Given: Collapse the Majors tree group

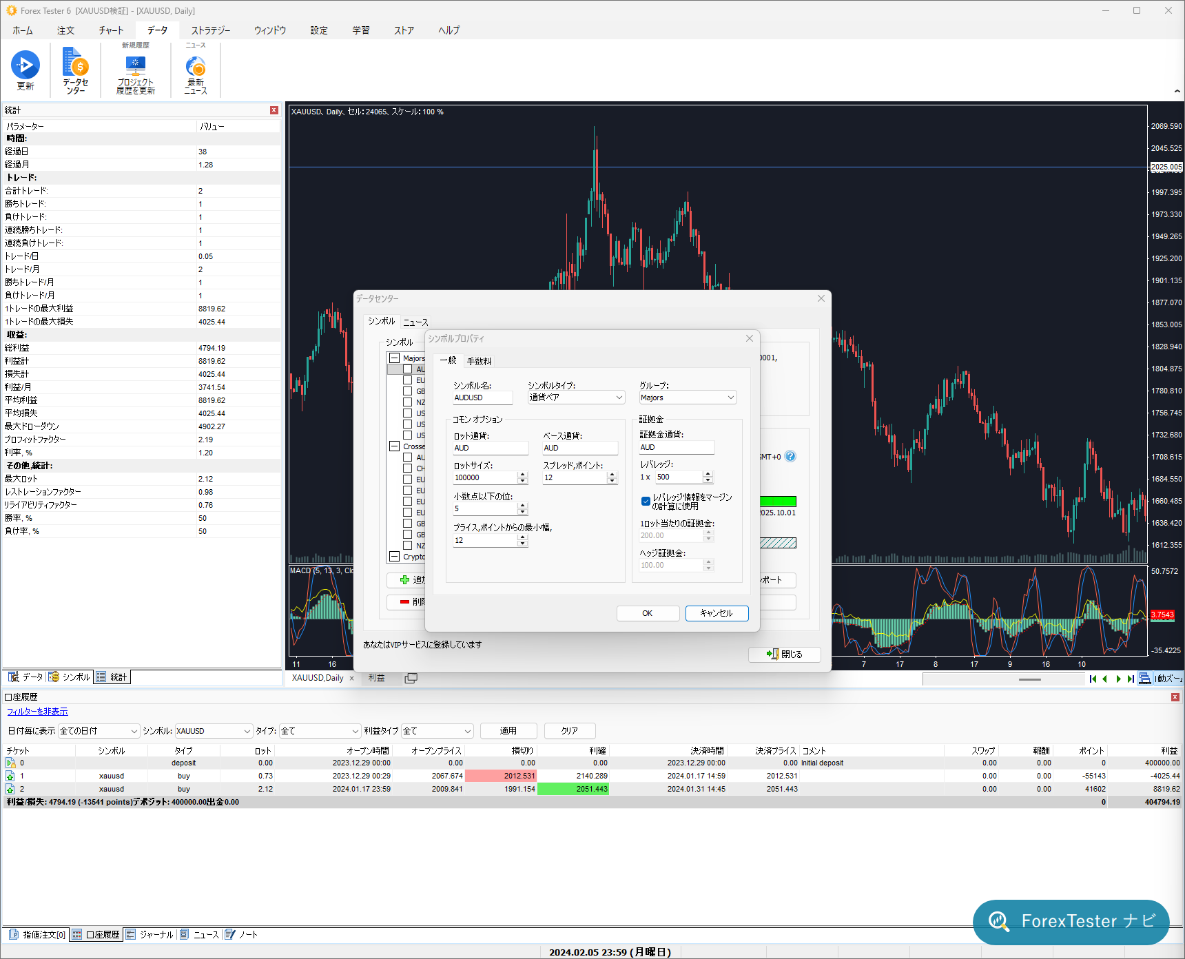Looking at the screenshot, I should pos(395,358).
